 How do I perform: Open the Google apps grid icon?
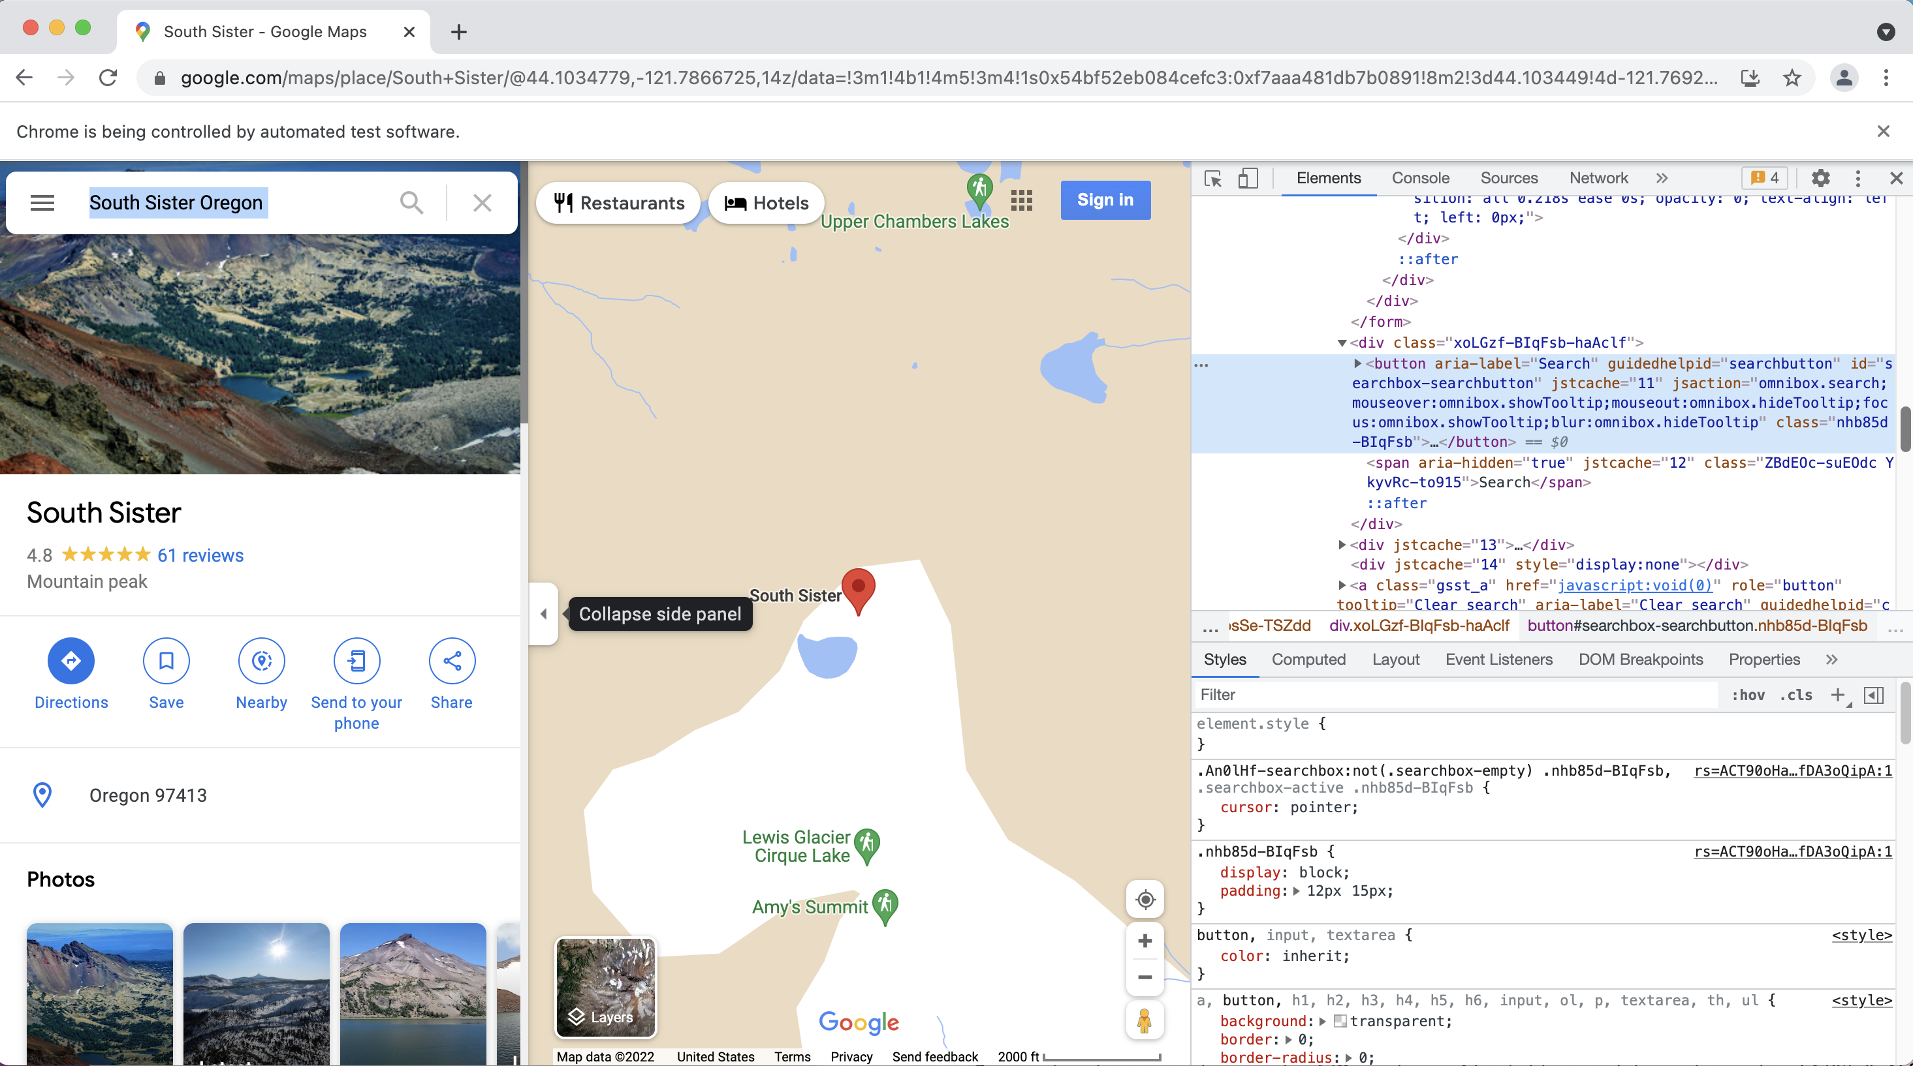point(1022,200)
